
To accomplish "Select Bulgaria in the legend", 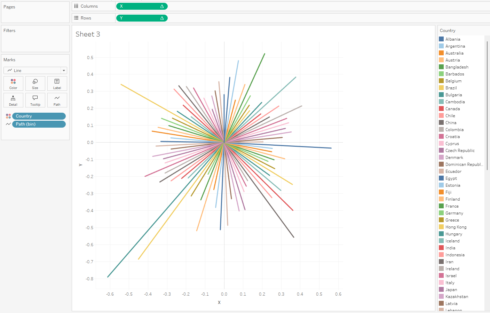I will pyautogui.click(x=454, y=95).
